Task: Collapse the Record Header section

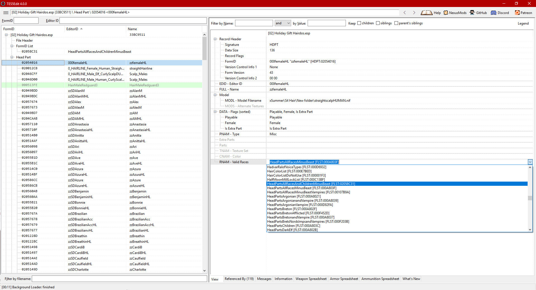Action: pos(215,39)
